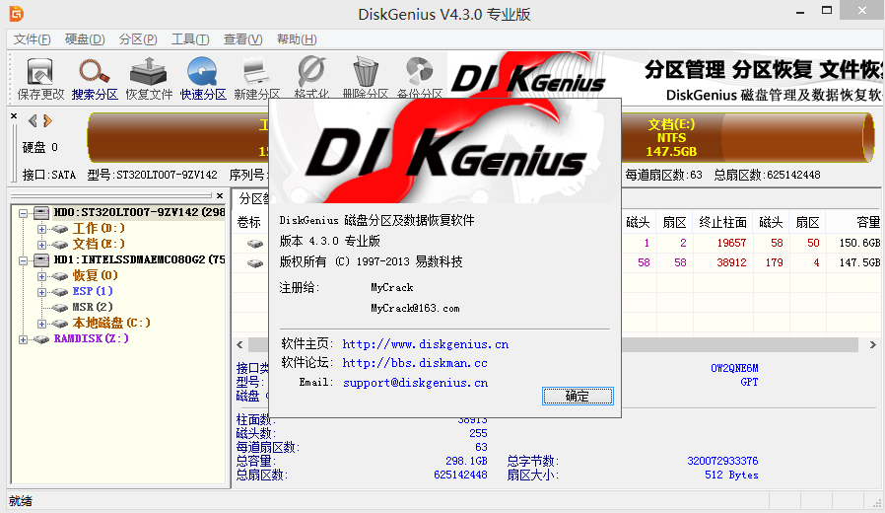Open the 工具(T) menu
Image resolution: width=885 pixels, height=513 pixels.
[x=190, y=39]
